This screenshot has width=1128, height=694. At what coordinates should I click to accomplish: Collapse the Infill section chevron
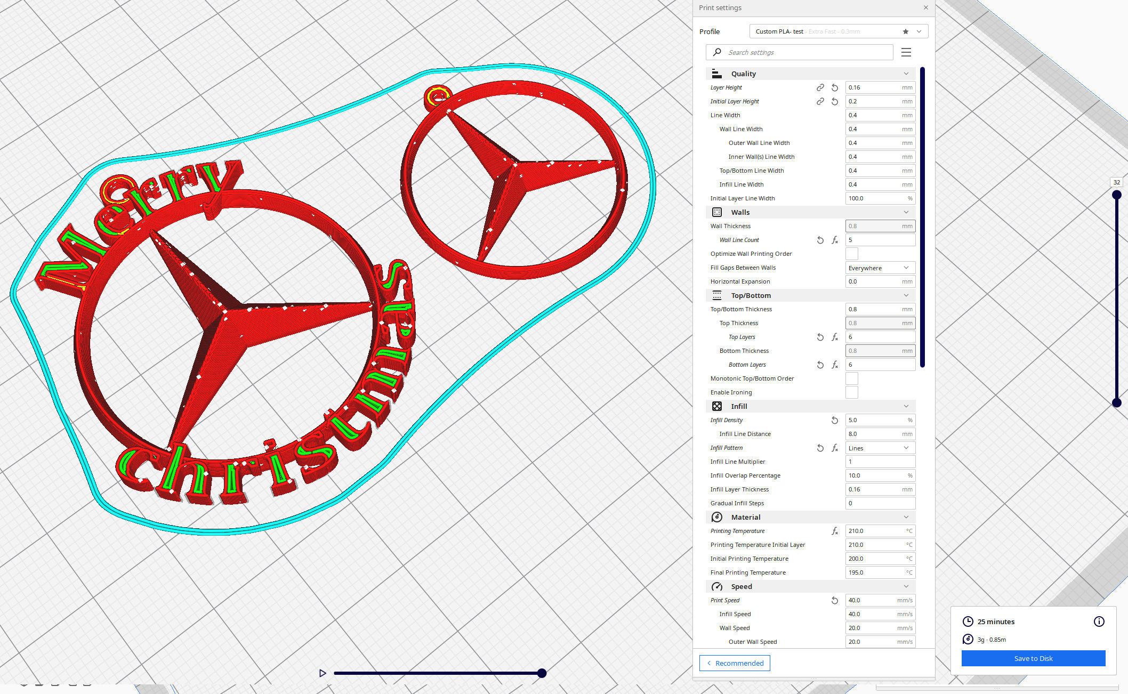tap(906, 406)
